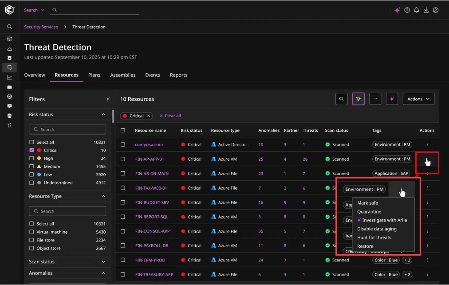Open the FIN-PAYROLL-DB resource link

click(151, 245)
